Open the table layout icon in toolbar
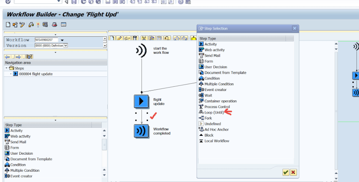This screenshot has height=182, width=359. (x=64, y=24)
